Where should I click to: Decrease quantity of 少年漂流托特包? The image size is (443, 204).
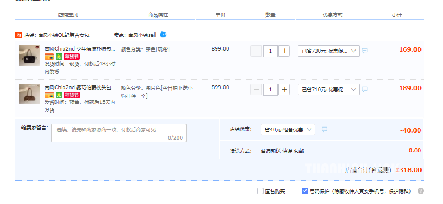point(256,51)
